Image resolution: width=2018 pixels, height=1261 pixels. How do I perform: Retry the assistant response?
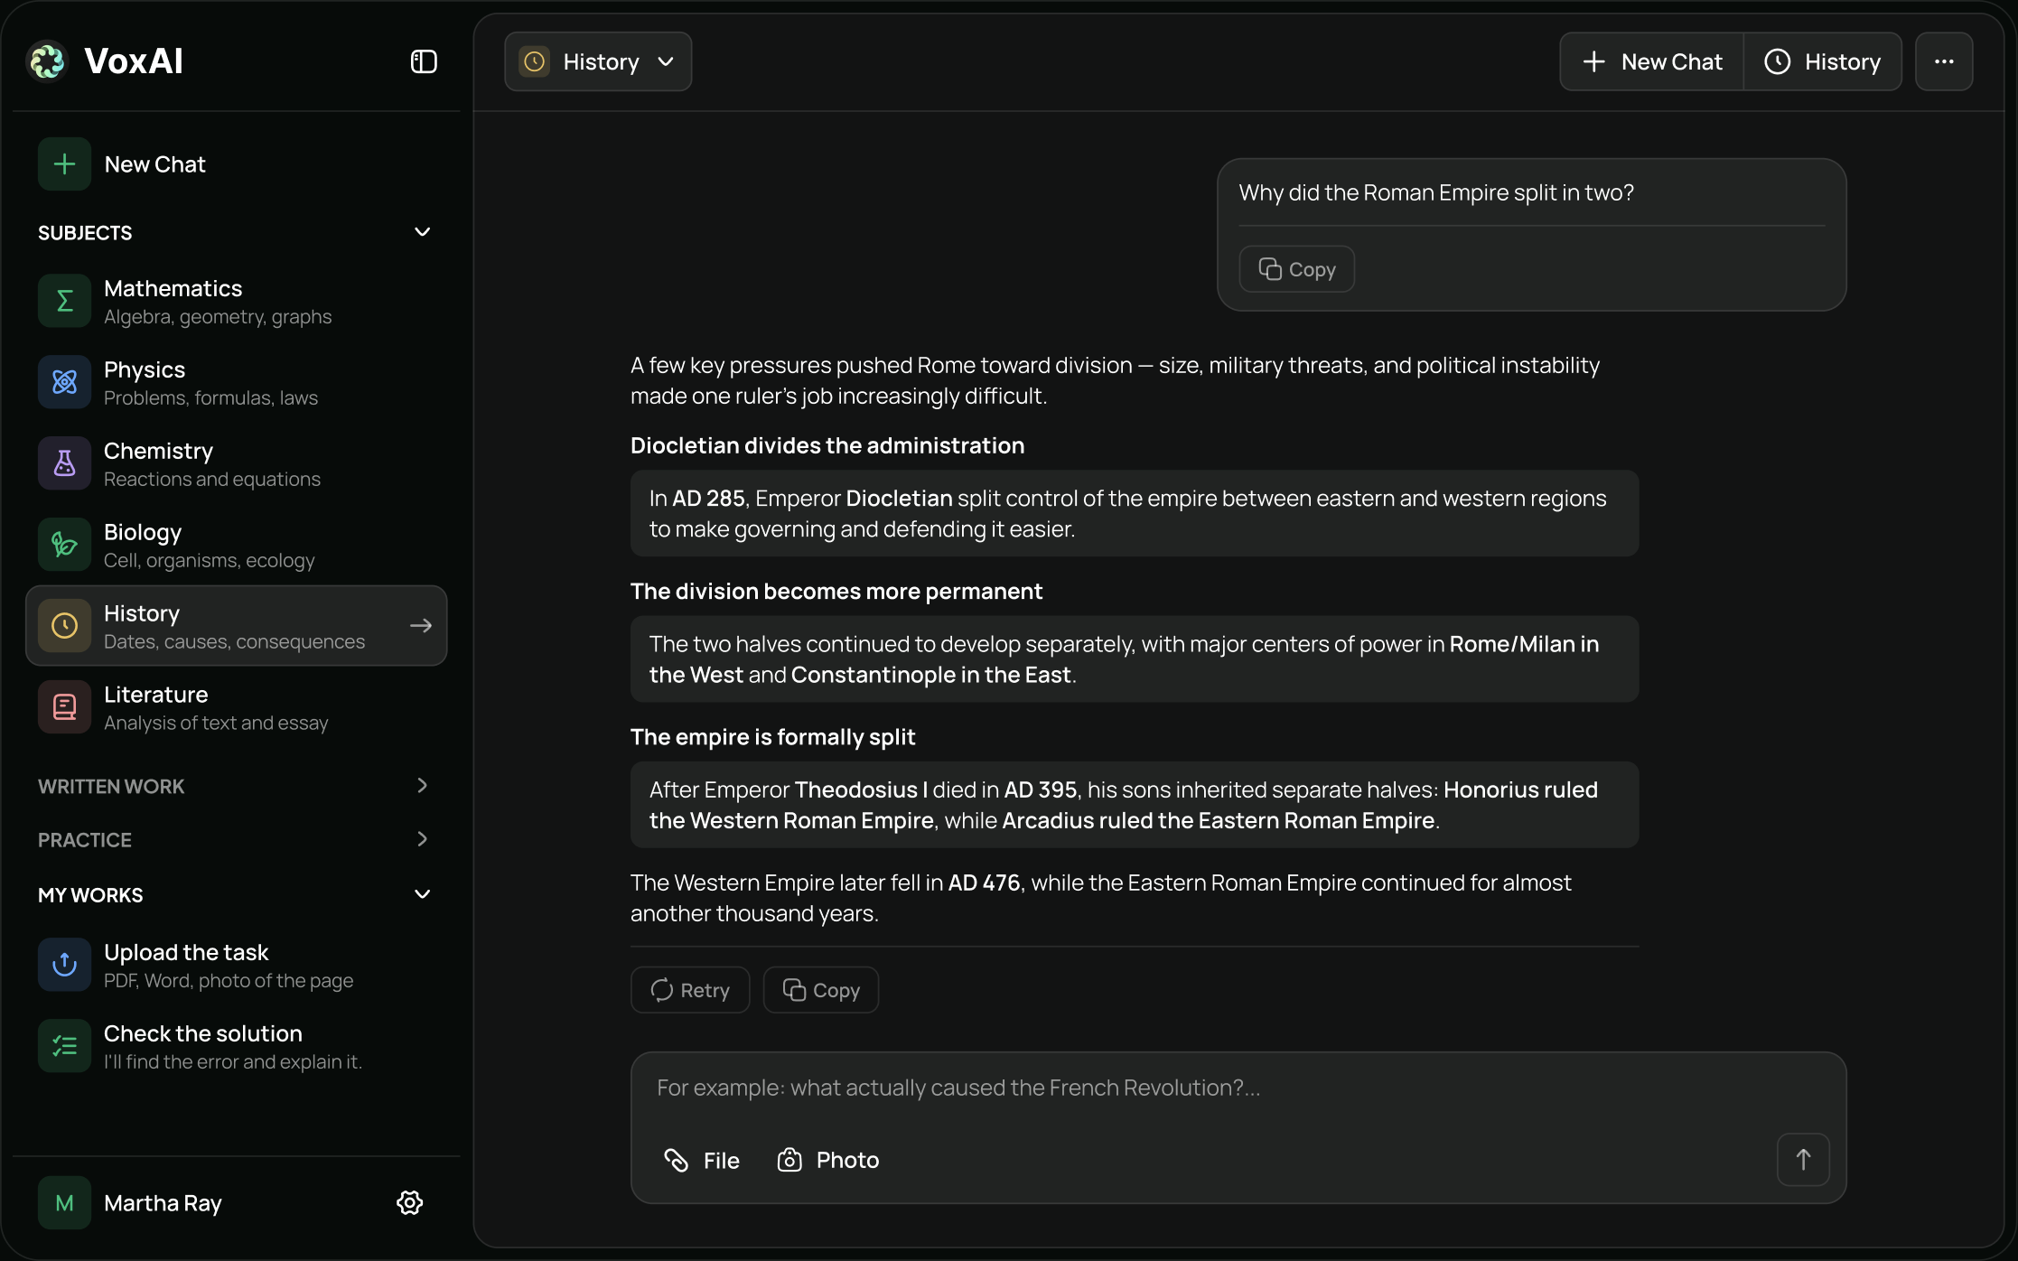(690, 990)
